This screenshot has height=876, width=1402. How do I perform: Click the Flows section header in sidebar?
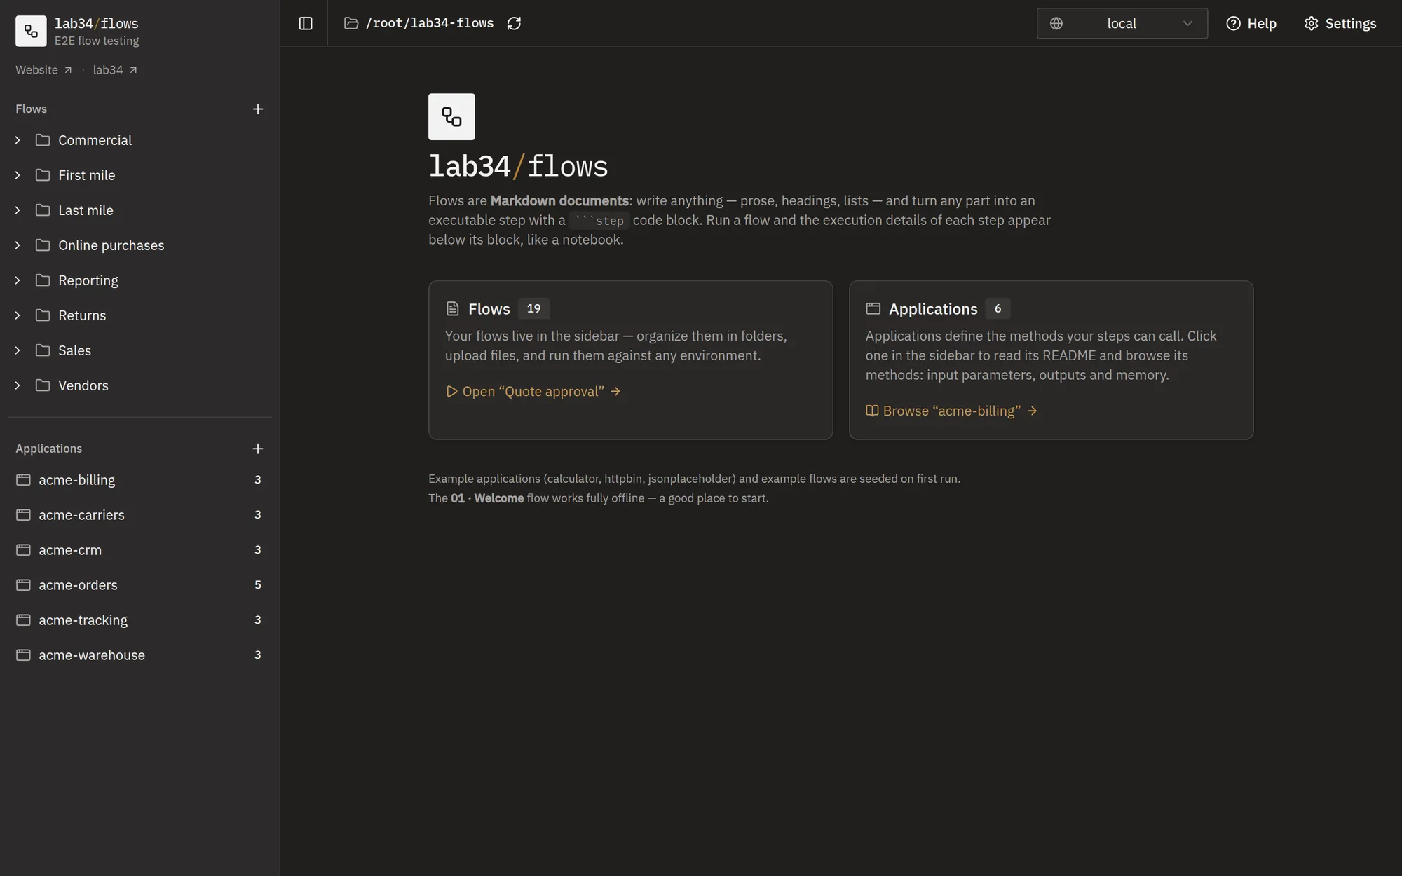pyautogui.click(x=31, y=109)
